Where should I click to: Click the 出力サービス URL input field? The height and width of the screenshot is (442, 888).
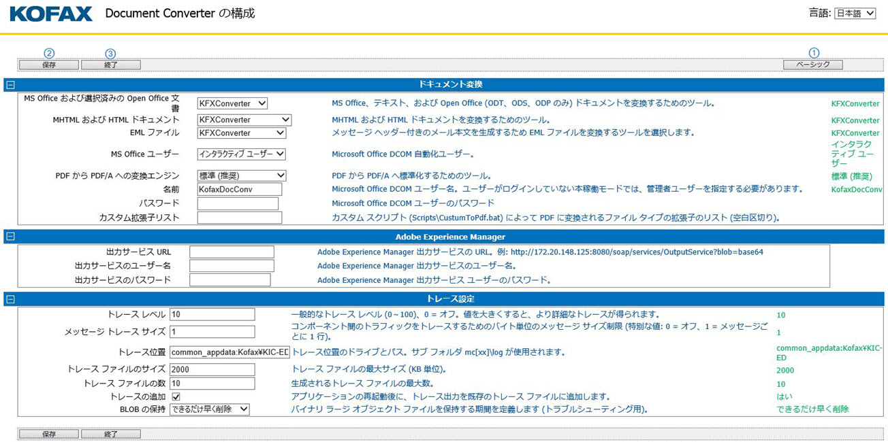(x=232, y=252)
